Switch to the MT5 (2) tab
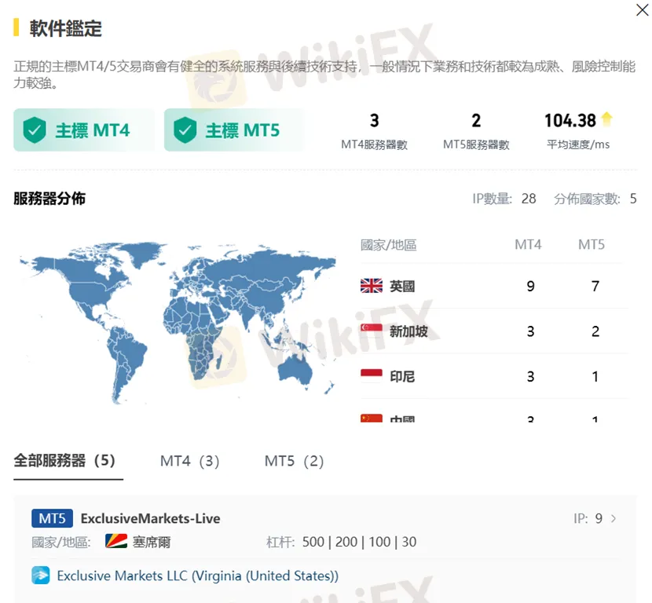Screen dimensions: 652x603 pyautogui.click(x=294, y=461)
